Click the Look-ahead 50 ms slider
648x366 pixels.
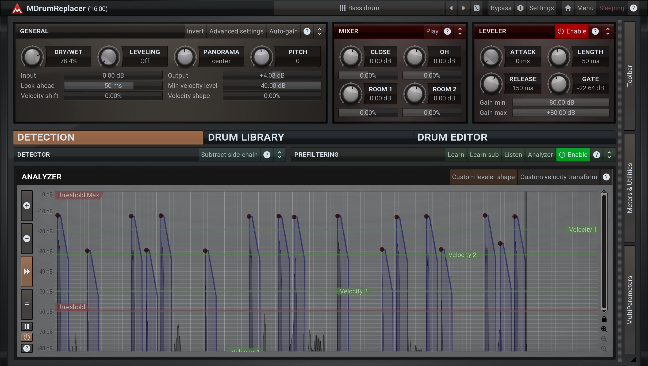click(x=113, y=86)
